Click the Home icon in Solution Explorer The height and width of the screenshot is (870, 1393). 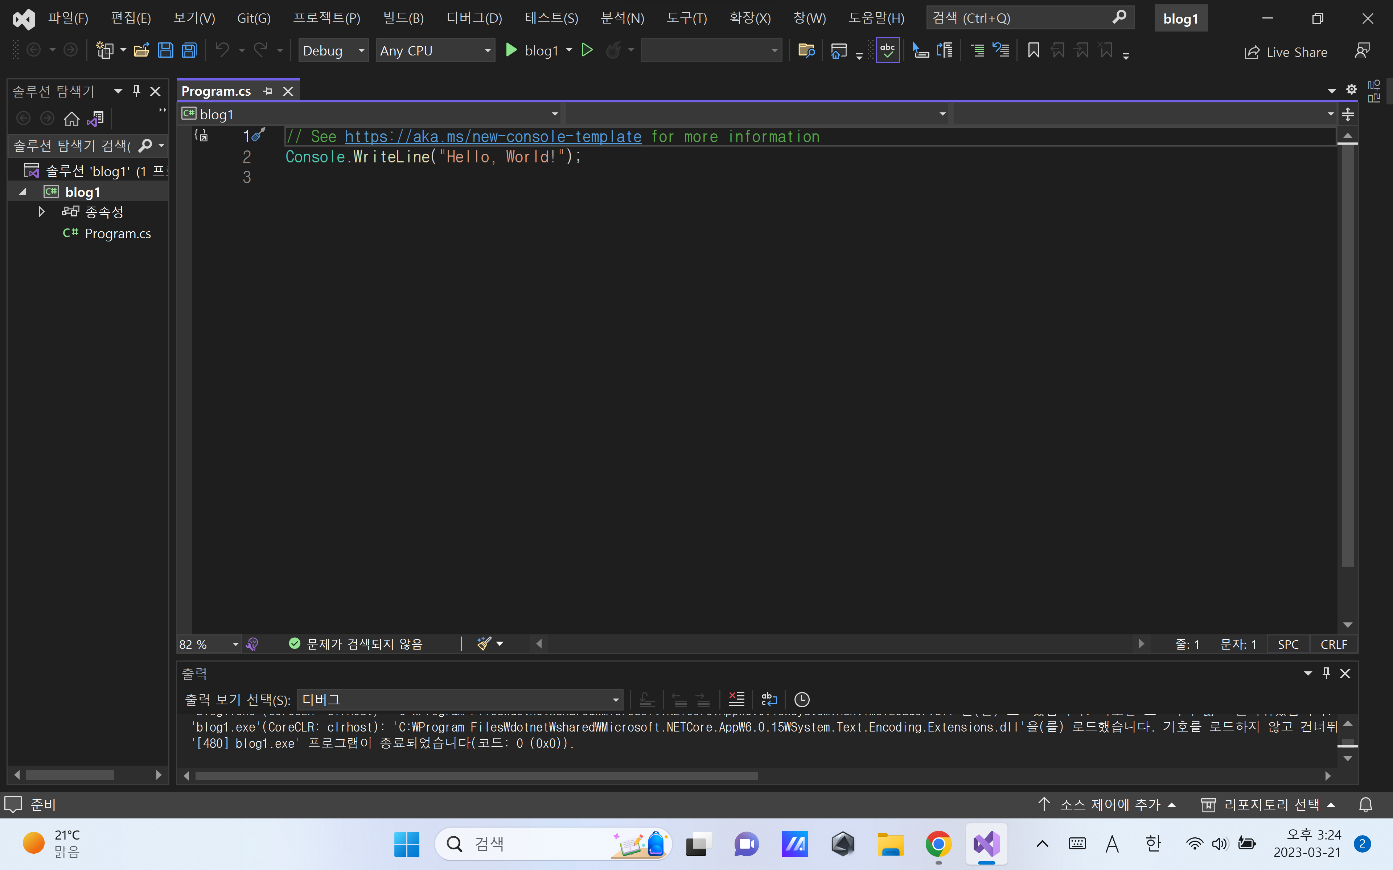point(71,119)
